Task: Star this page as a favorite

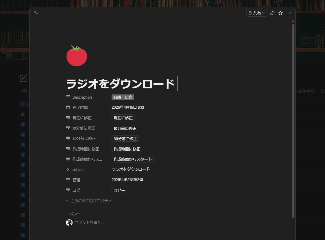Action: point(280,13)
